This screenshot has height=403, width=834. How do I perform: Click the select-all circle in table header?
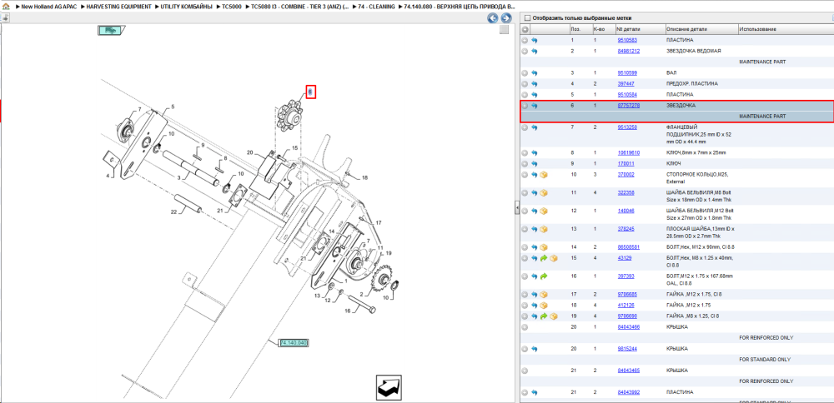(x=525, y=30)
